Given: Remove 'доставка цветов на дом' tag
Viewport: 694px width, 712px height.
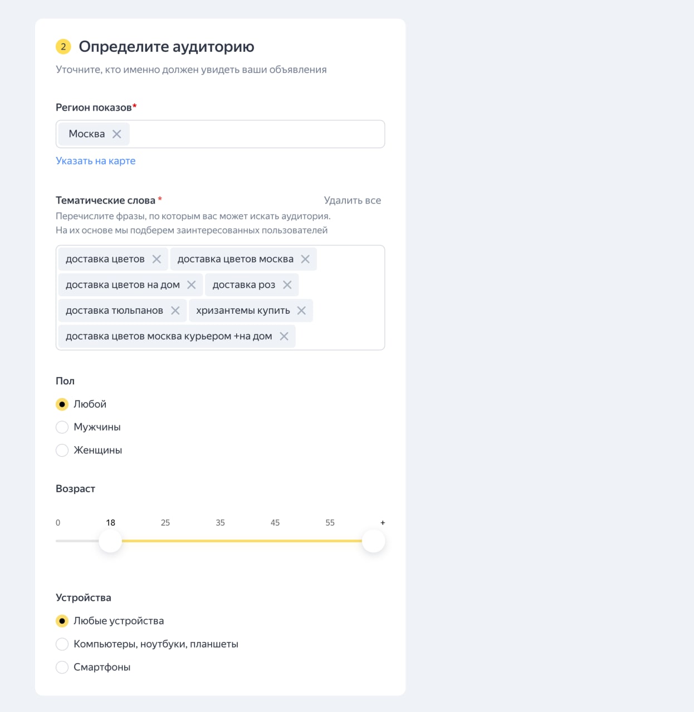Looking at the screenshot, I should [192, 285].
